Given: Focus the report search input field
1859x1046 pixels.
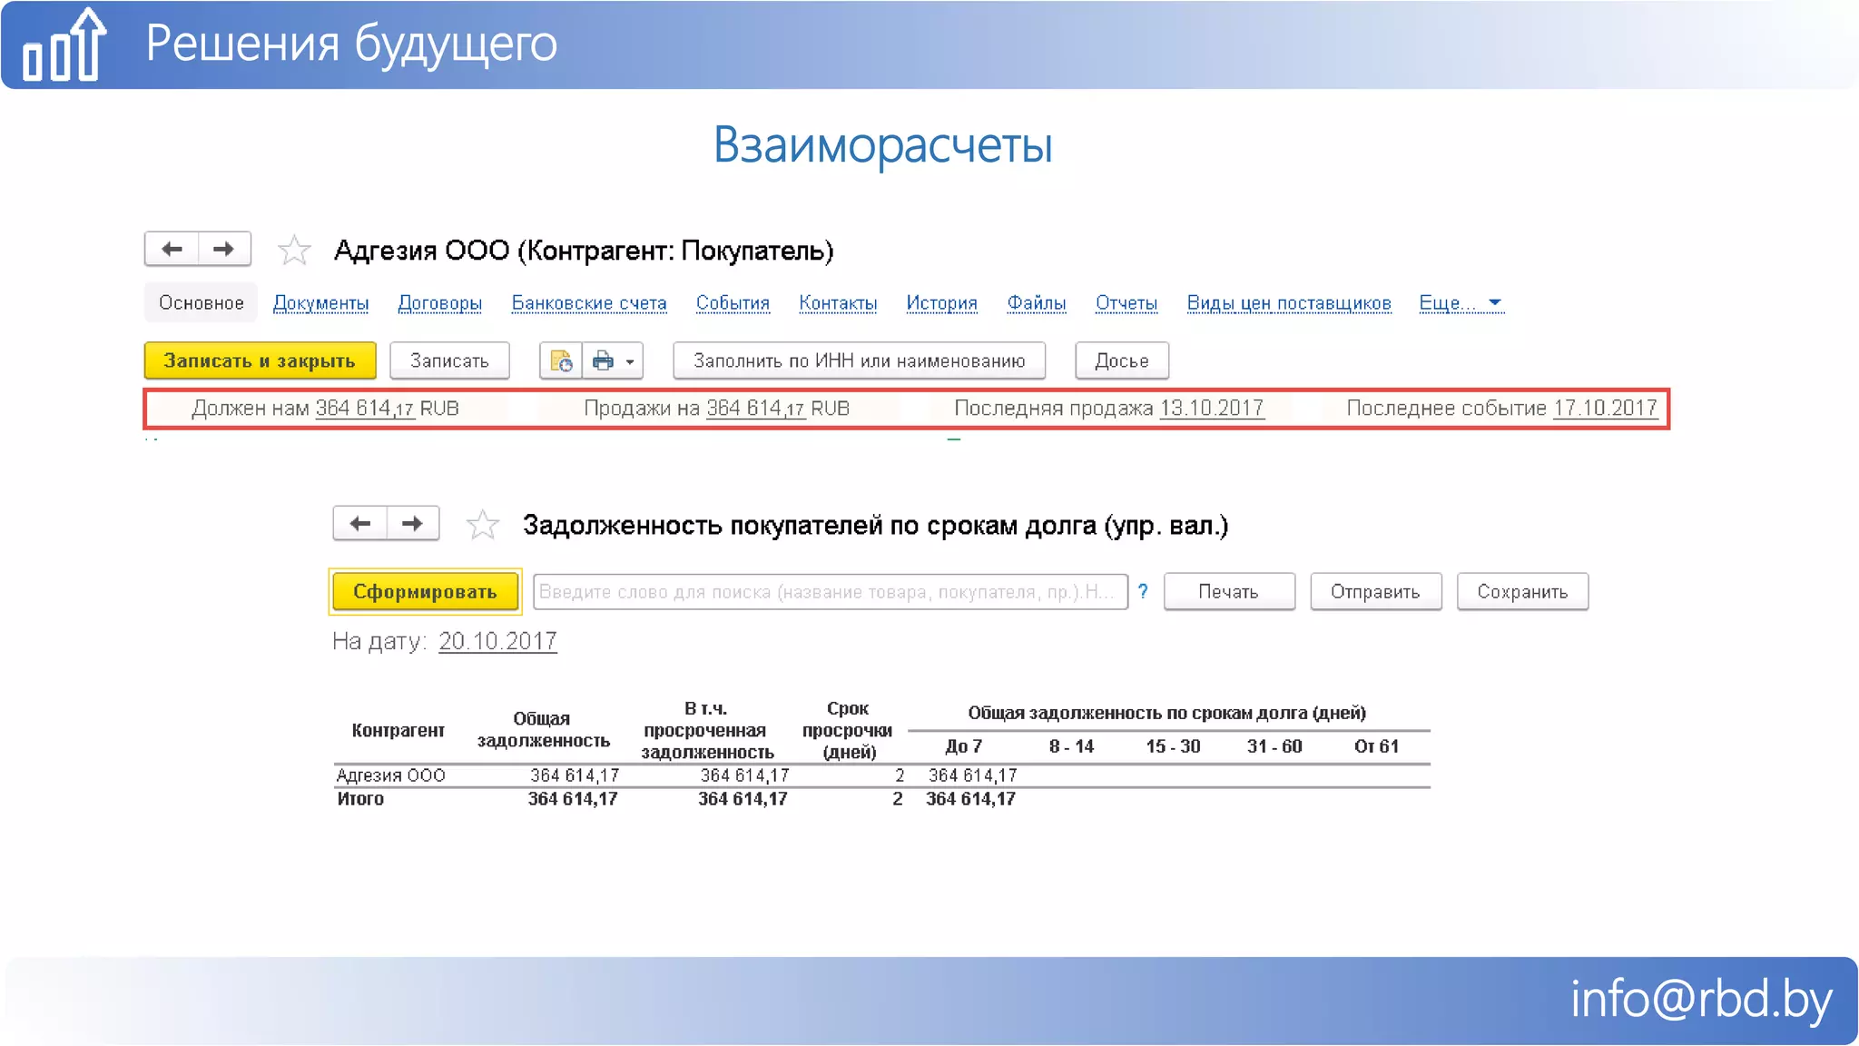Looking at the screenshot, I should pyautogui.click(x=830, y=592).
